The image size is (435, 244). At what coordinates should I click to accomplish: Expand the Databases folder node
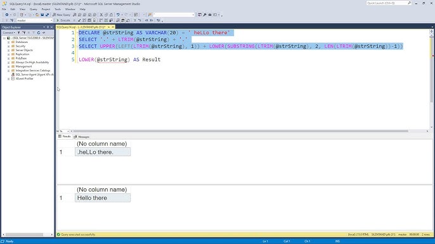click(9, 42)
